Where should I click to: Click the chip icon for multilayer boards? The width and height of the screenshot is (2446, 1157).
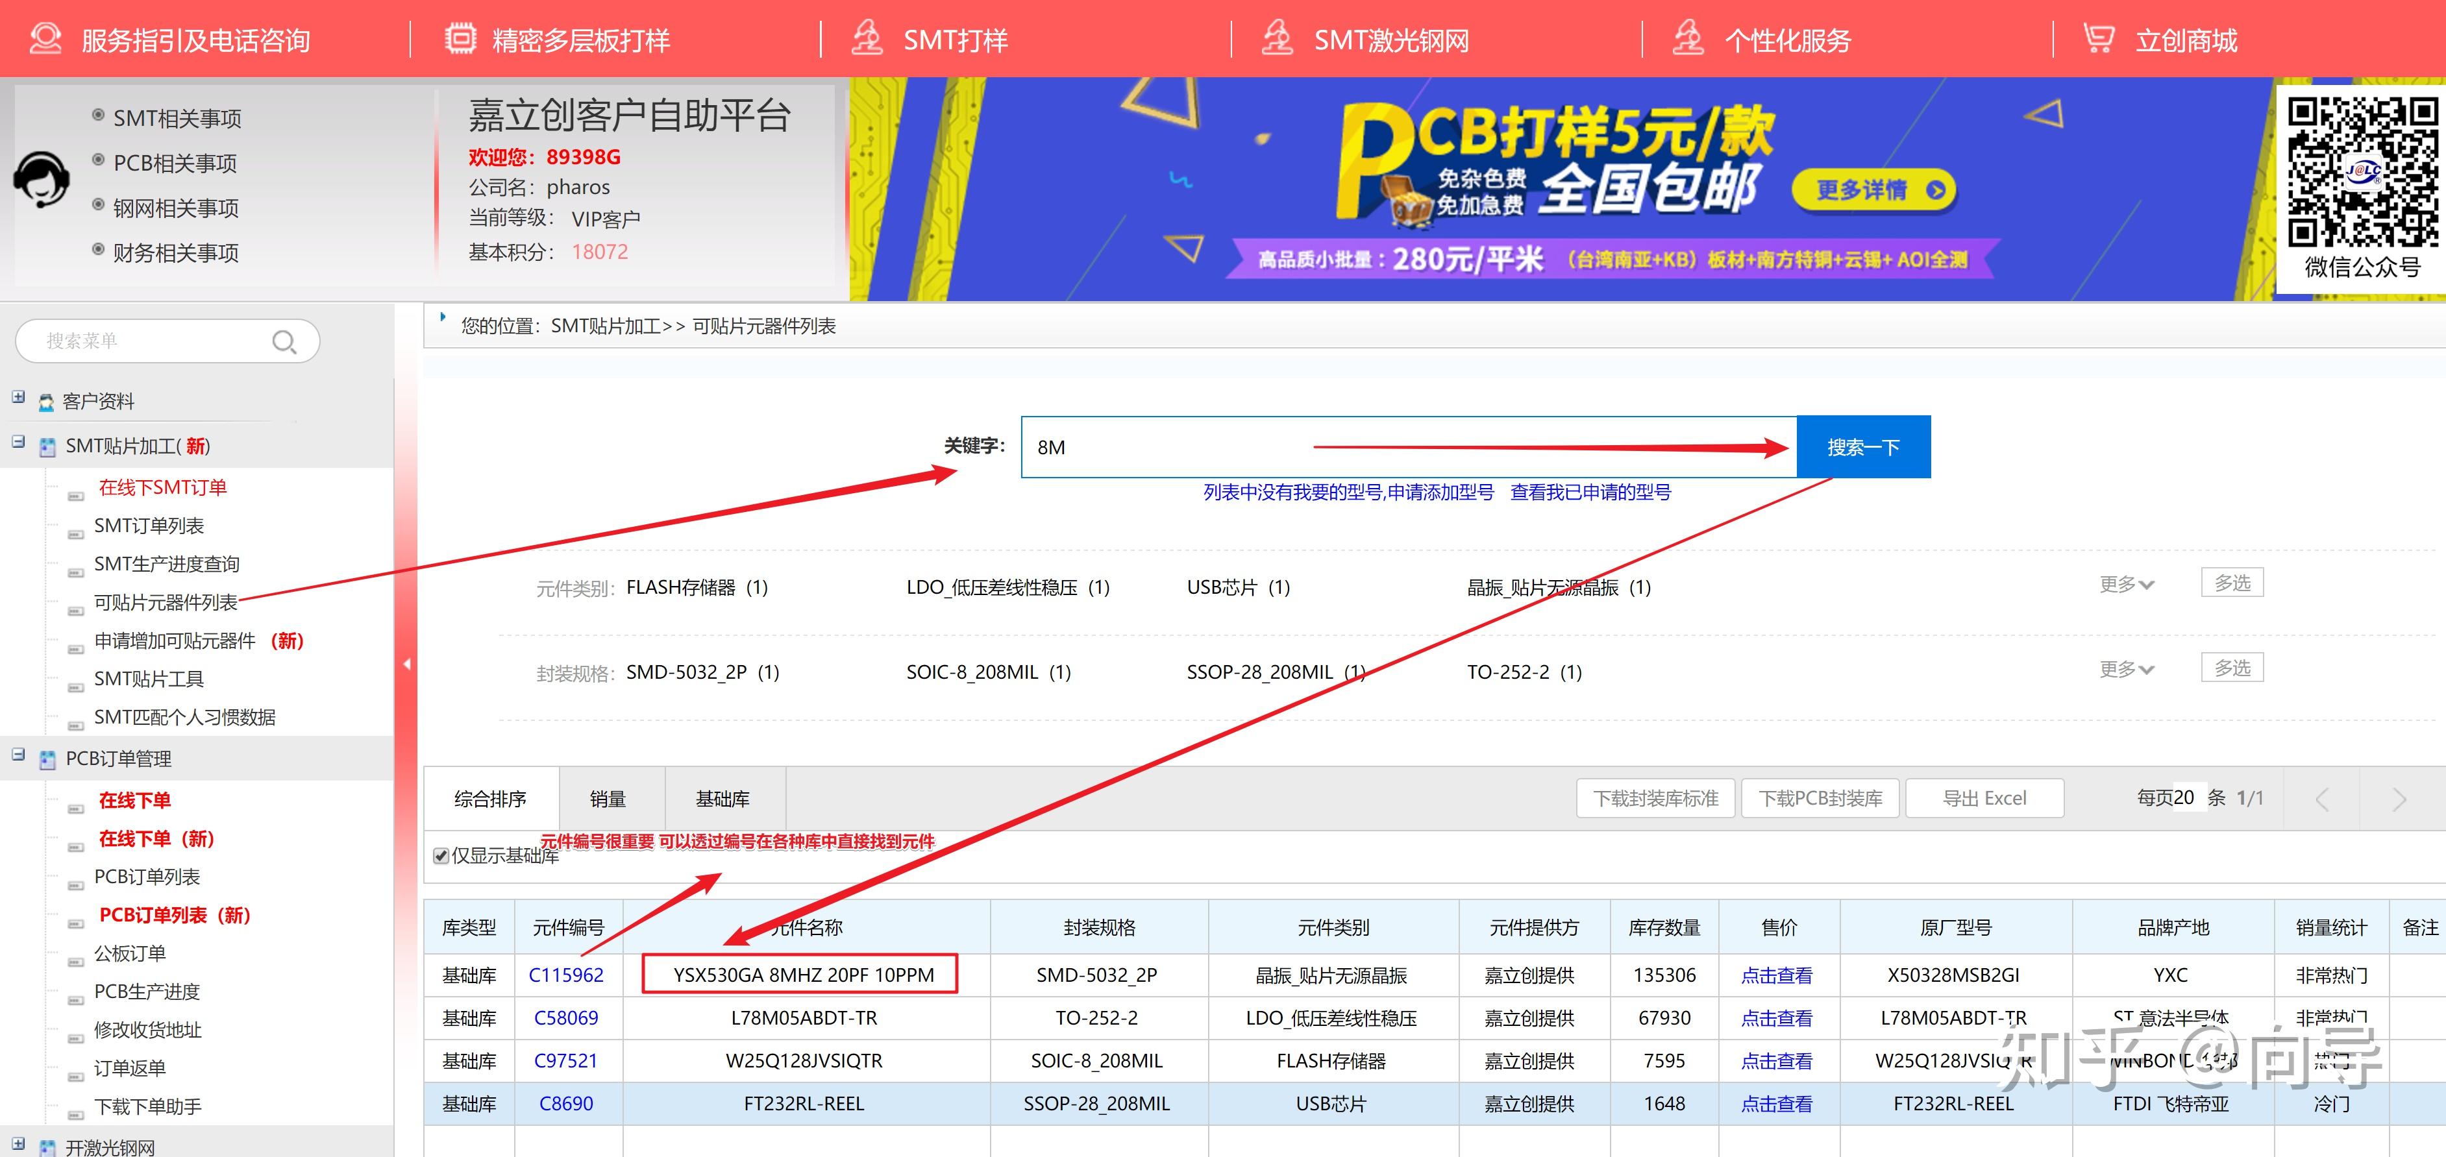[x=460, y=39]
